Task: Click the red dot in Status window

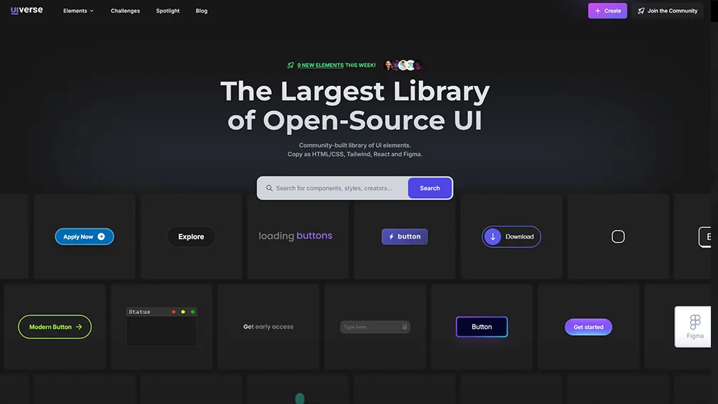Action: [x=173, y=312]
